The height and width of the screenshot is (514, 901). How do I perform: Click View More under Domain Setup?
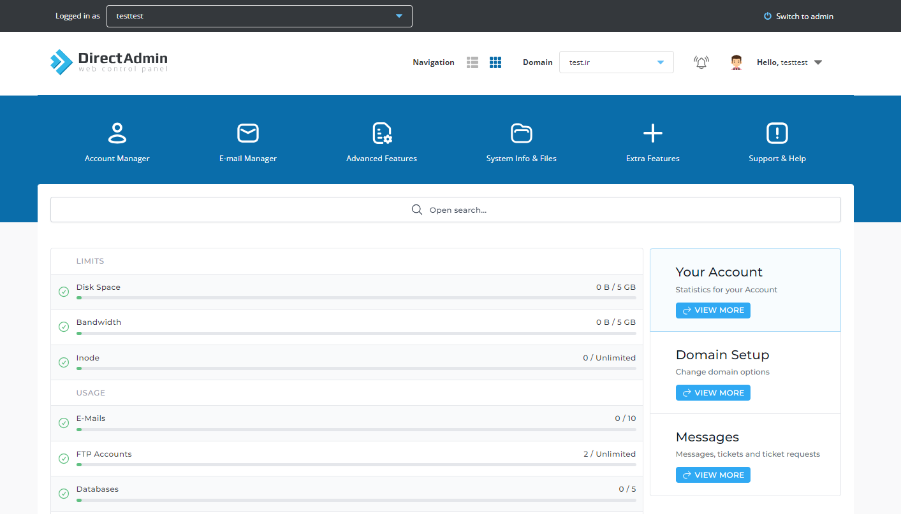(713, 393)
